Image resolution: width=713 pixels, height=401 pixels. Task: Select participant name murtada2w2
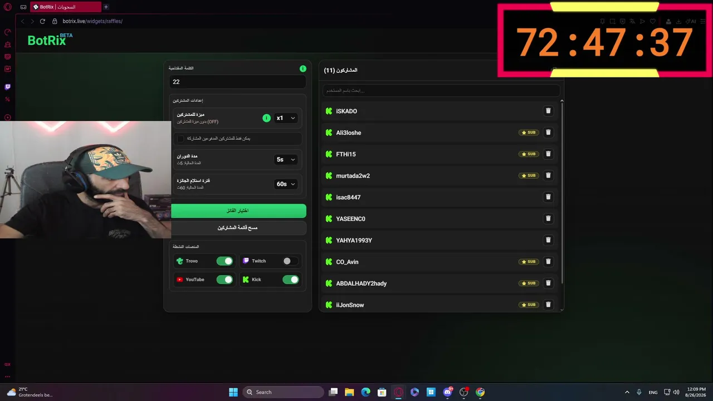[x=353, y=176]
